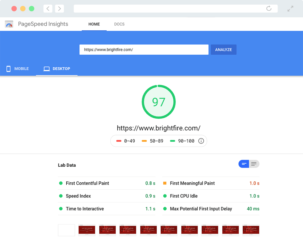This screenshot has width=303, height=237.
Task: Click the brightfire.com result link
Action: tap(159, 128)
